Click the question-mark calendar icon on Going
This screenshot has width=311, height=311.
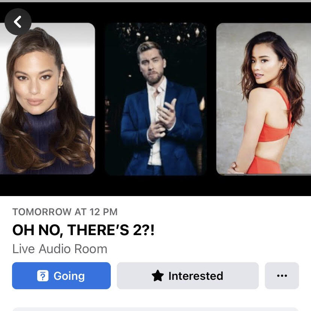click(43, 276)
